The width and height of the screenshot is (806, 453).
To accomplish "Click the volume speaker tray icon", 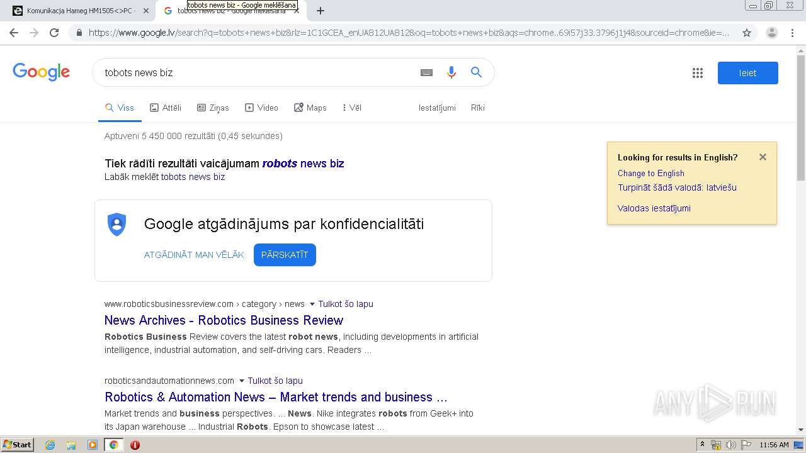I will click(x=730, y=445).
